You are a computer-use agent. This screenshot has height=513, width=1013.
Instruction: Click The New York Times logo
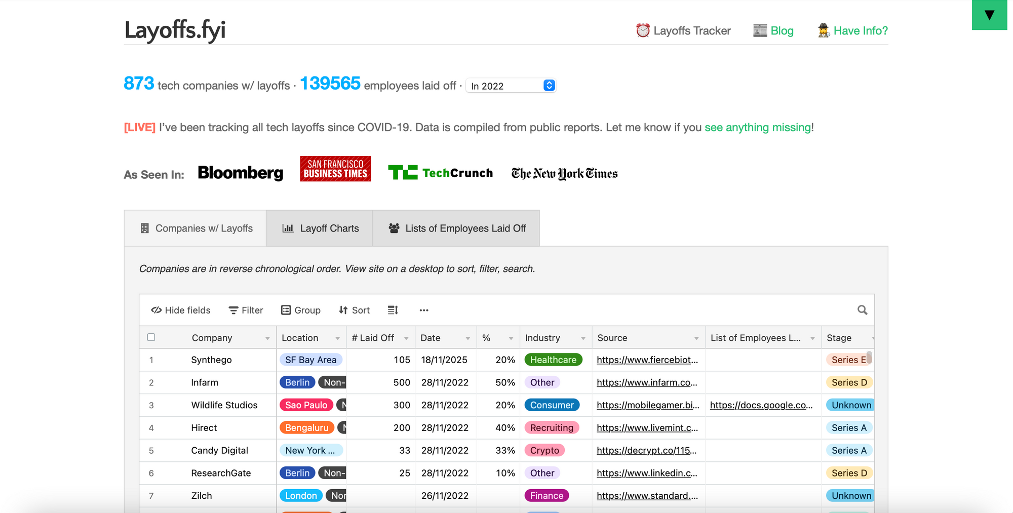[x=564, y=174]
